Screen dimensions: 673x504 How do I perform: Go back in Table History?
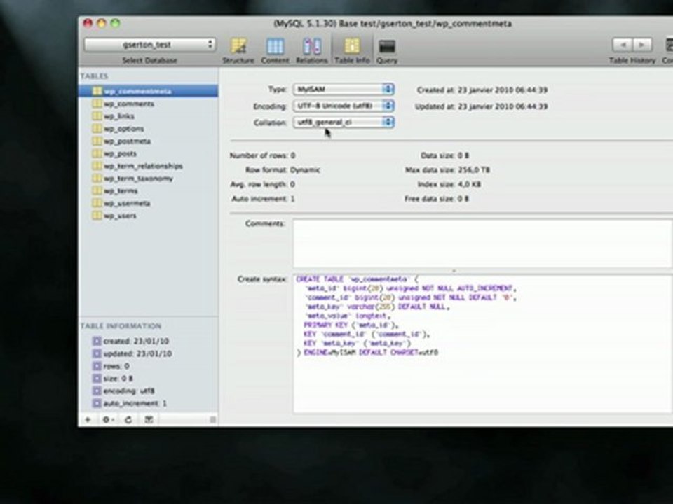[623, 45]
